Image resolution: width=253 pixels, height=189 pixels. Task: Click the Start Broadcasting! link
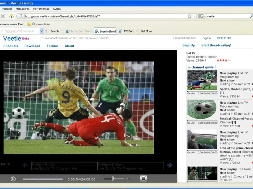tap(216, 45)
